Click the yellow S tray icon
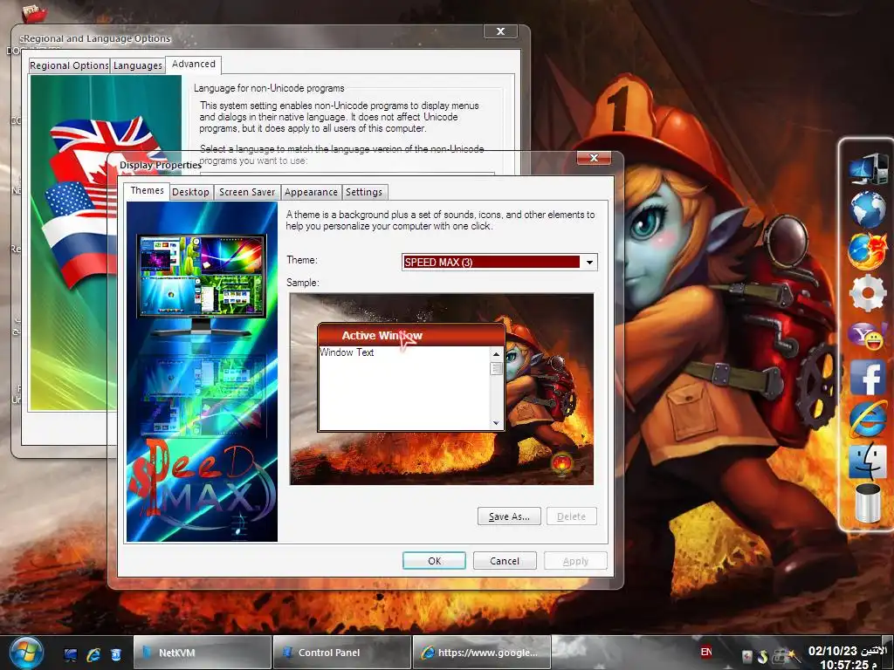This screenshot has width=894, height=670. coord(762,657)
